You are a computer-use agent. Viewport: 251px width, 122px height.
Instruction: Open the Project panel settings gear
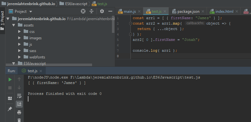click(x=102, y=11)
